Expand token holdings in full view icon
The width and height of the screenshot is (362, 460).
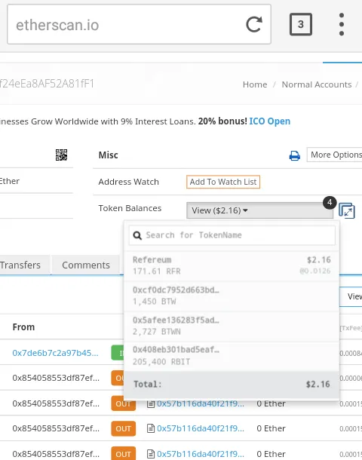click(x=347, y=210)
